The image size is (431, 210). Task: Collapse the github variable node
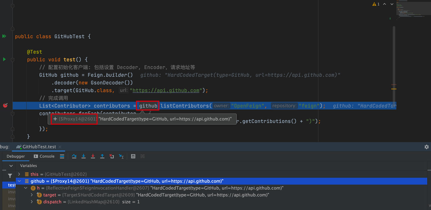coord(19,181)
